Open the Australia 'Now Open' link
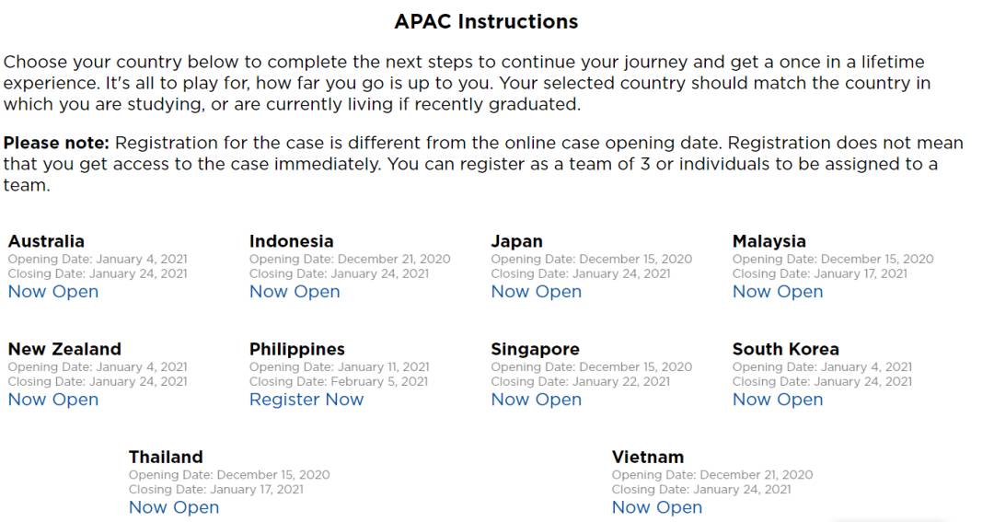The width and height of the screenshot is (994, 522). click(53, 292)
